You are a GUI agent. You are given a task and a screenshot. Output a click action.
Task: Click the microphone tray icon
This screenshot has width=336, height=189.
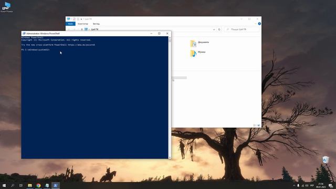298,185
